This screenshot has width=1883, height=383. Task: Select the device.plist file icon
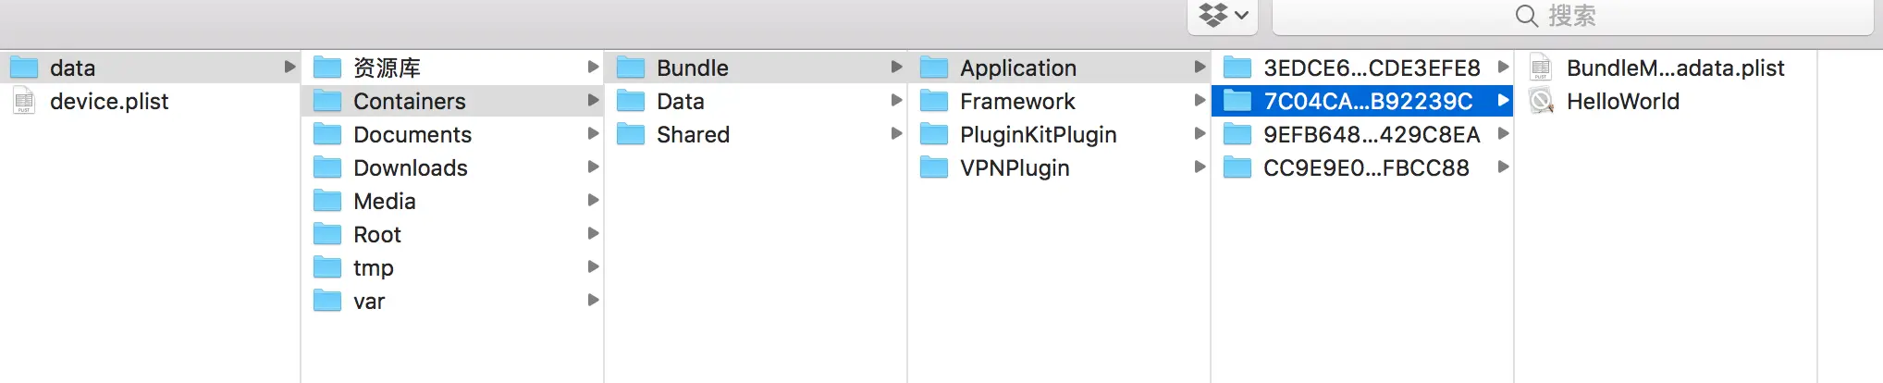[x=24, y=101]
